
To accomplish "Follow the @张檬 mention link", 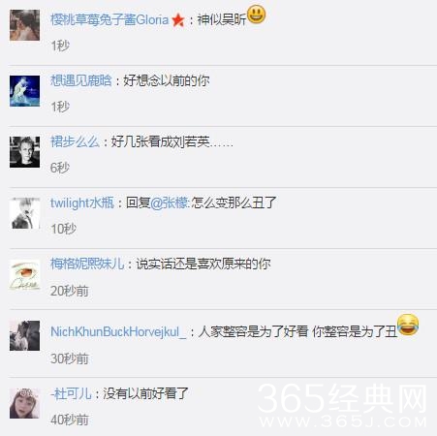I will click(170, 202).
